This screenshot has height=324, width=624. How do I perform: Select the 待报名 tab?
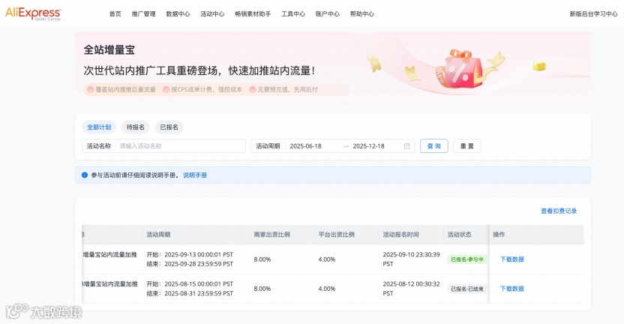click(x=135, y=127)
